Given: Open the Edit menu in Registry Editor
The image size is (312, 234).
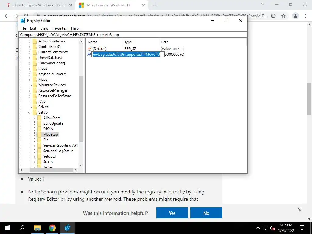Looking at the screenshot, I should (33, 28).
